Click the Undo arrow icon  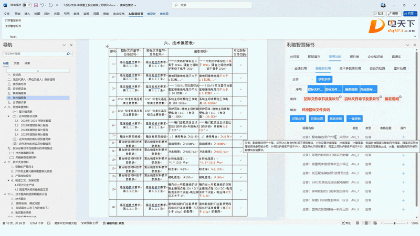coord(43,5)
